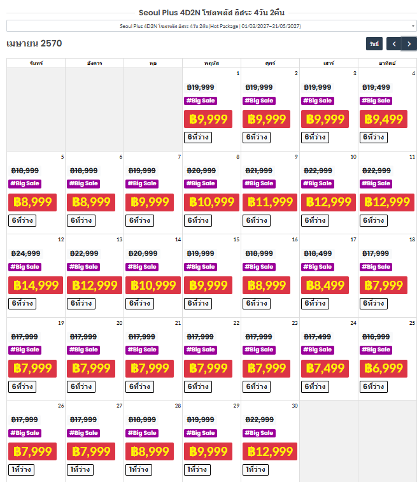Click the today button beside the arrows
The height and width of the screenshot is (482, 417).
374,44
